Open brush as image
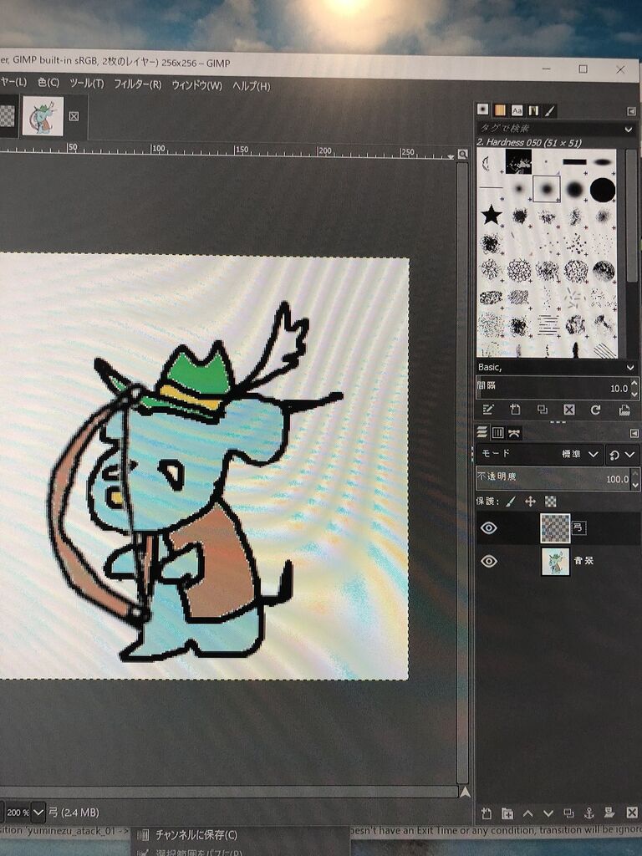642x856 pixels. tap(624, 410)
